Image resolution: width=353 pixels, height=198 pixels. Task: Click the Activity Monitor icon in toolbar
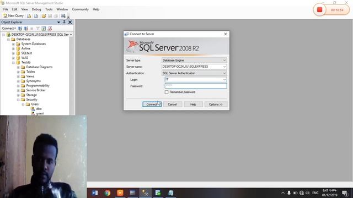[63, 16]
